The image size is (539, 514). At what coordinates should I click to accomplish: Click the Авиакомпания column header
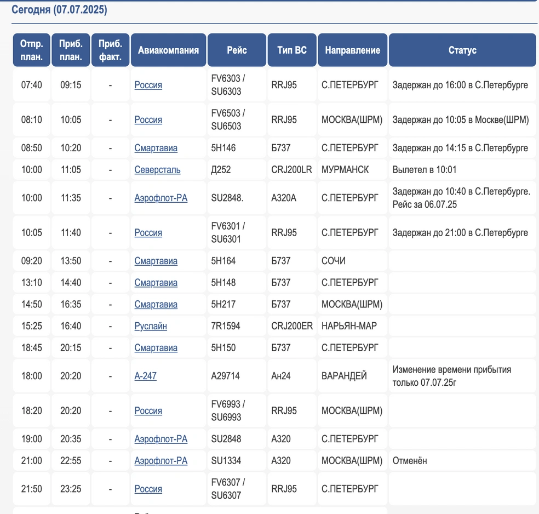[168, 50]
